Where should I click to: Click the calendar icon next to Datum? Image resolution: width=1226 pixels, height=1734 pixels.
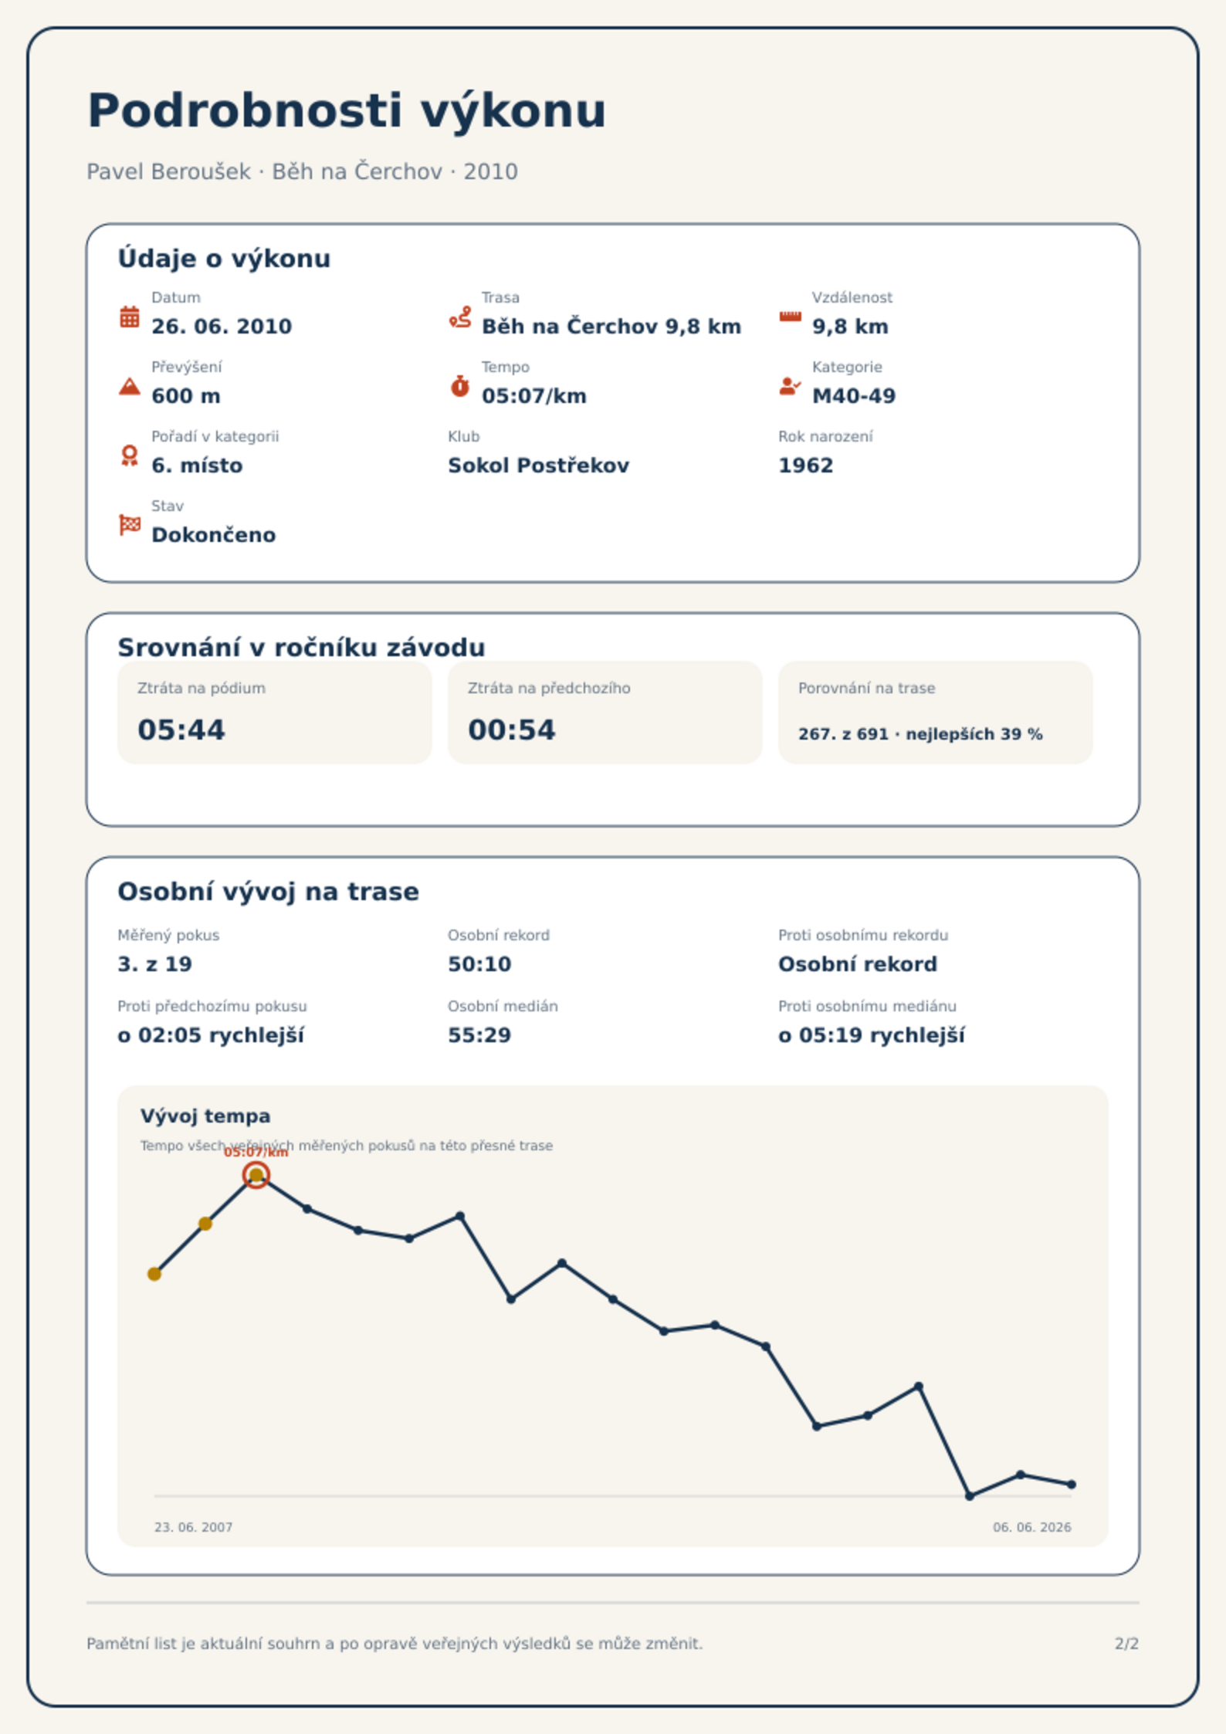pos(130,317)
